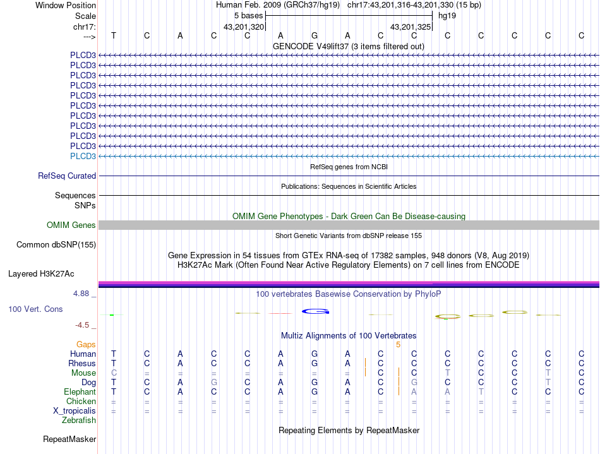Select the Elephant alignment row label
This screenshot has width=600, height=454.
click(x=80, y=391)
